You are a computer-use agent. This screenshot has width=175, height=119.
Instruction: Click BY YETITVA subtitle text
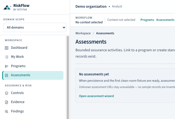[x=20, y=10]
